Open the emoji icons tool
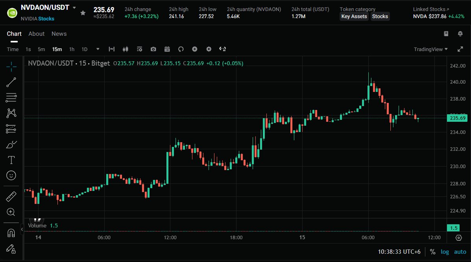Image resolution: width=471 pixels, height=262 pixels. pyautogui.click(x=11, y=175)
